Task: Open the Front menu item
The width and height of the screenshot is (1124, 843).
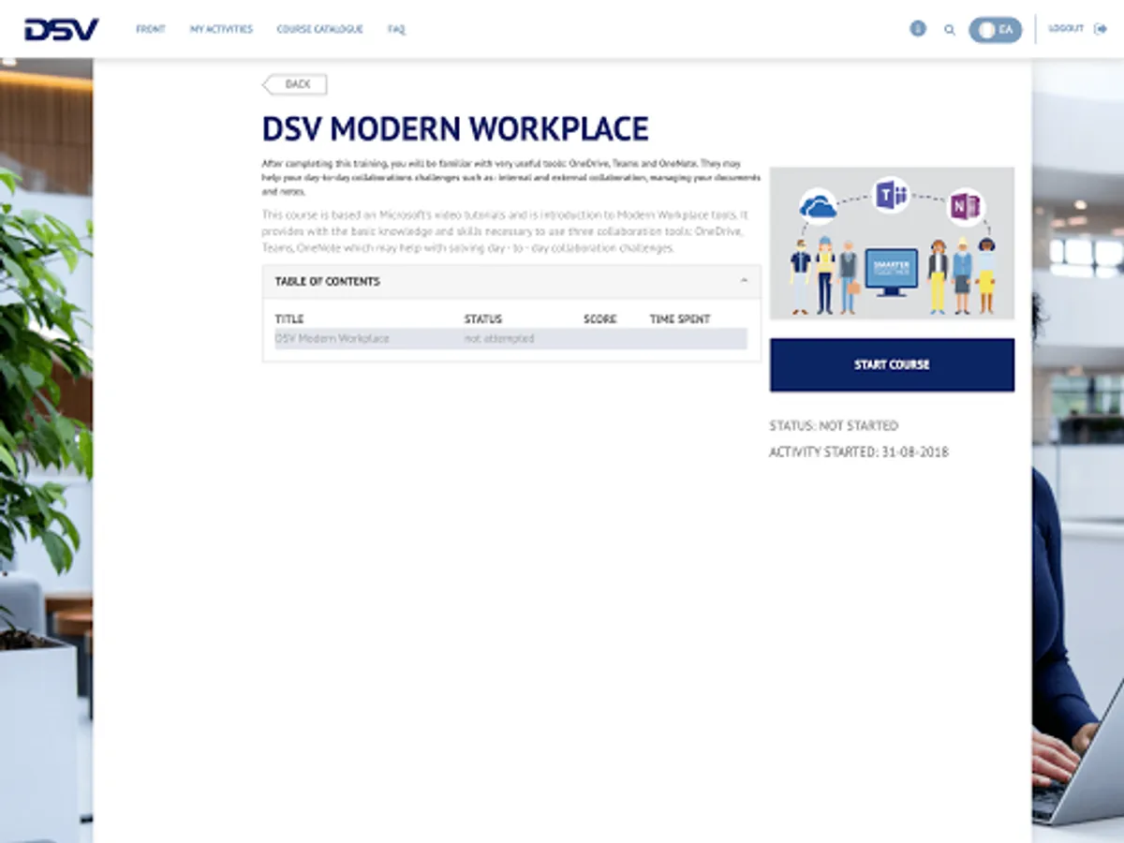Action: tap(151, 29)
